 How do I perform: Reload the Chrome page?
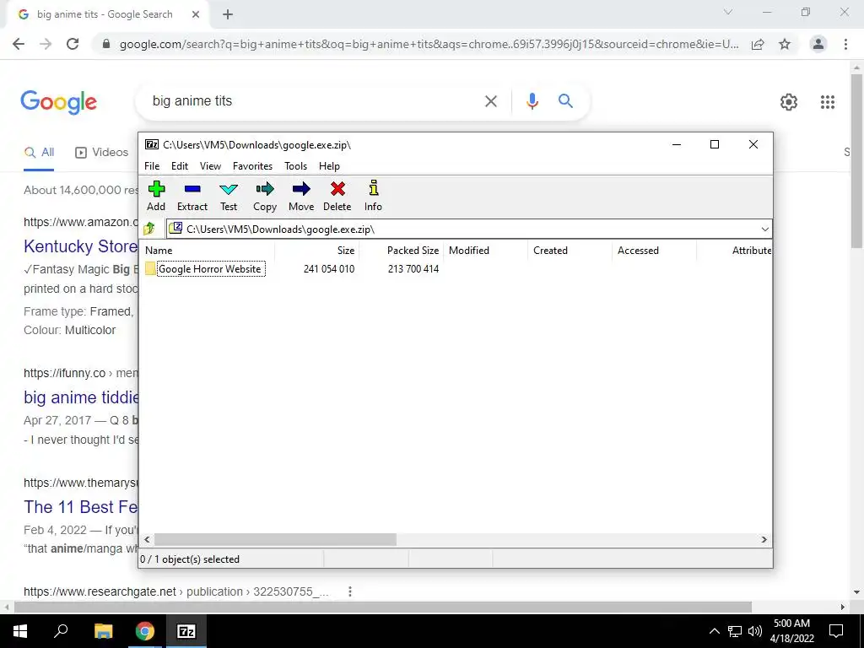click(73, 44)
